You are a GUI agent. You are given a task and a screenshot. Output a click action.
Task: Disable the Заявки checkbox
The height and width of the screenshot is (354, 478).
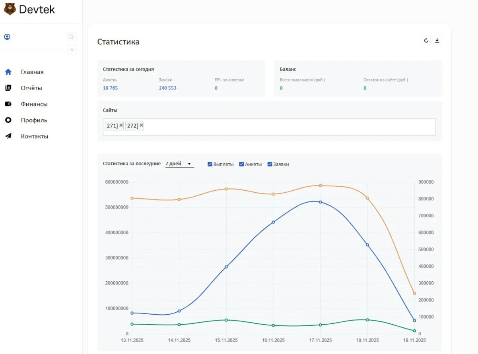tap(270, 164)
